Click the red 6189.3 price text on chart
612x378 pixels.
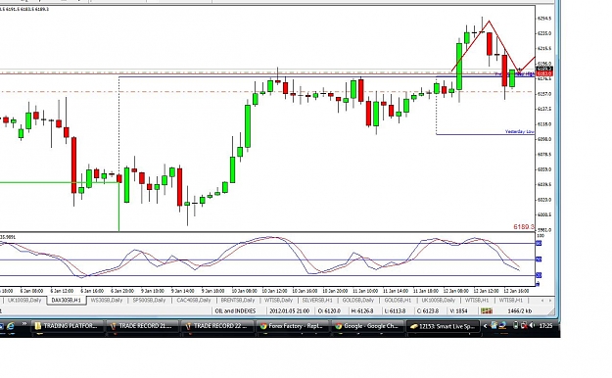pyautogui.click(x=523, y=227)
